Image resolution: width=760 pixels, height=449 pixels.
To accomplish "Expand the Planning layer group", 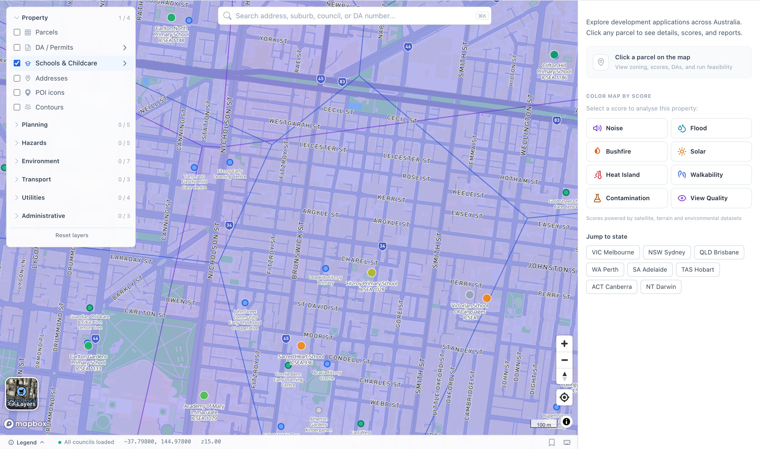I will click(x=72, y=125).
